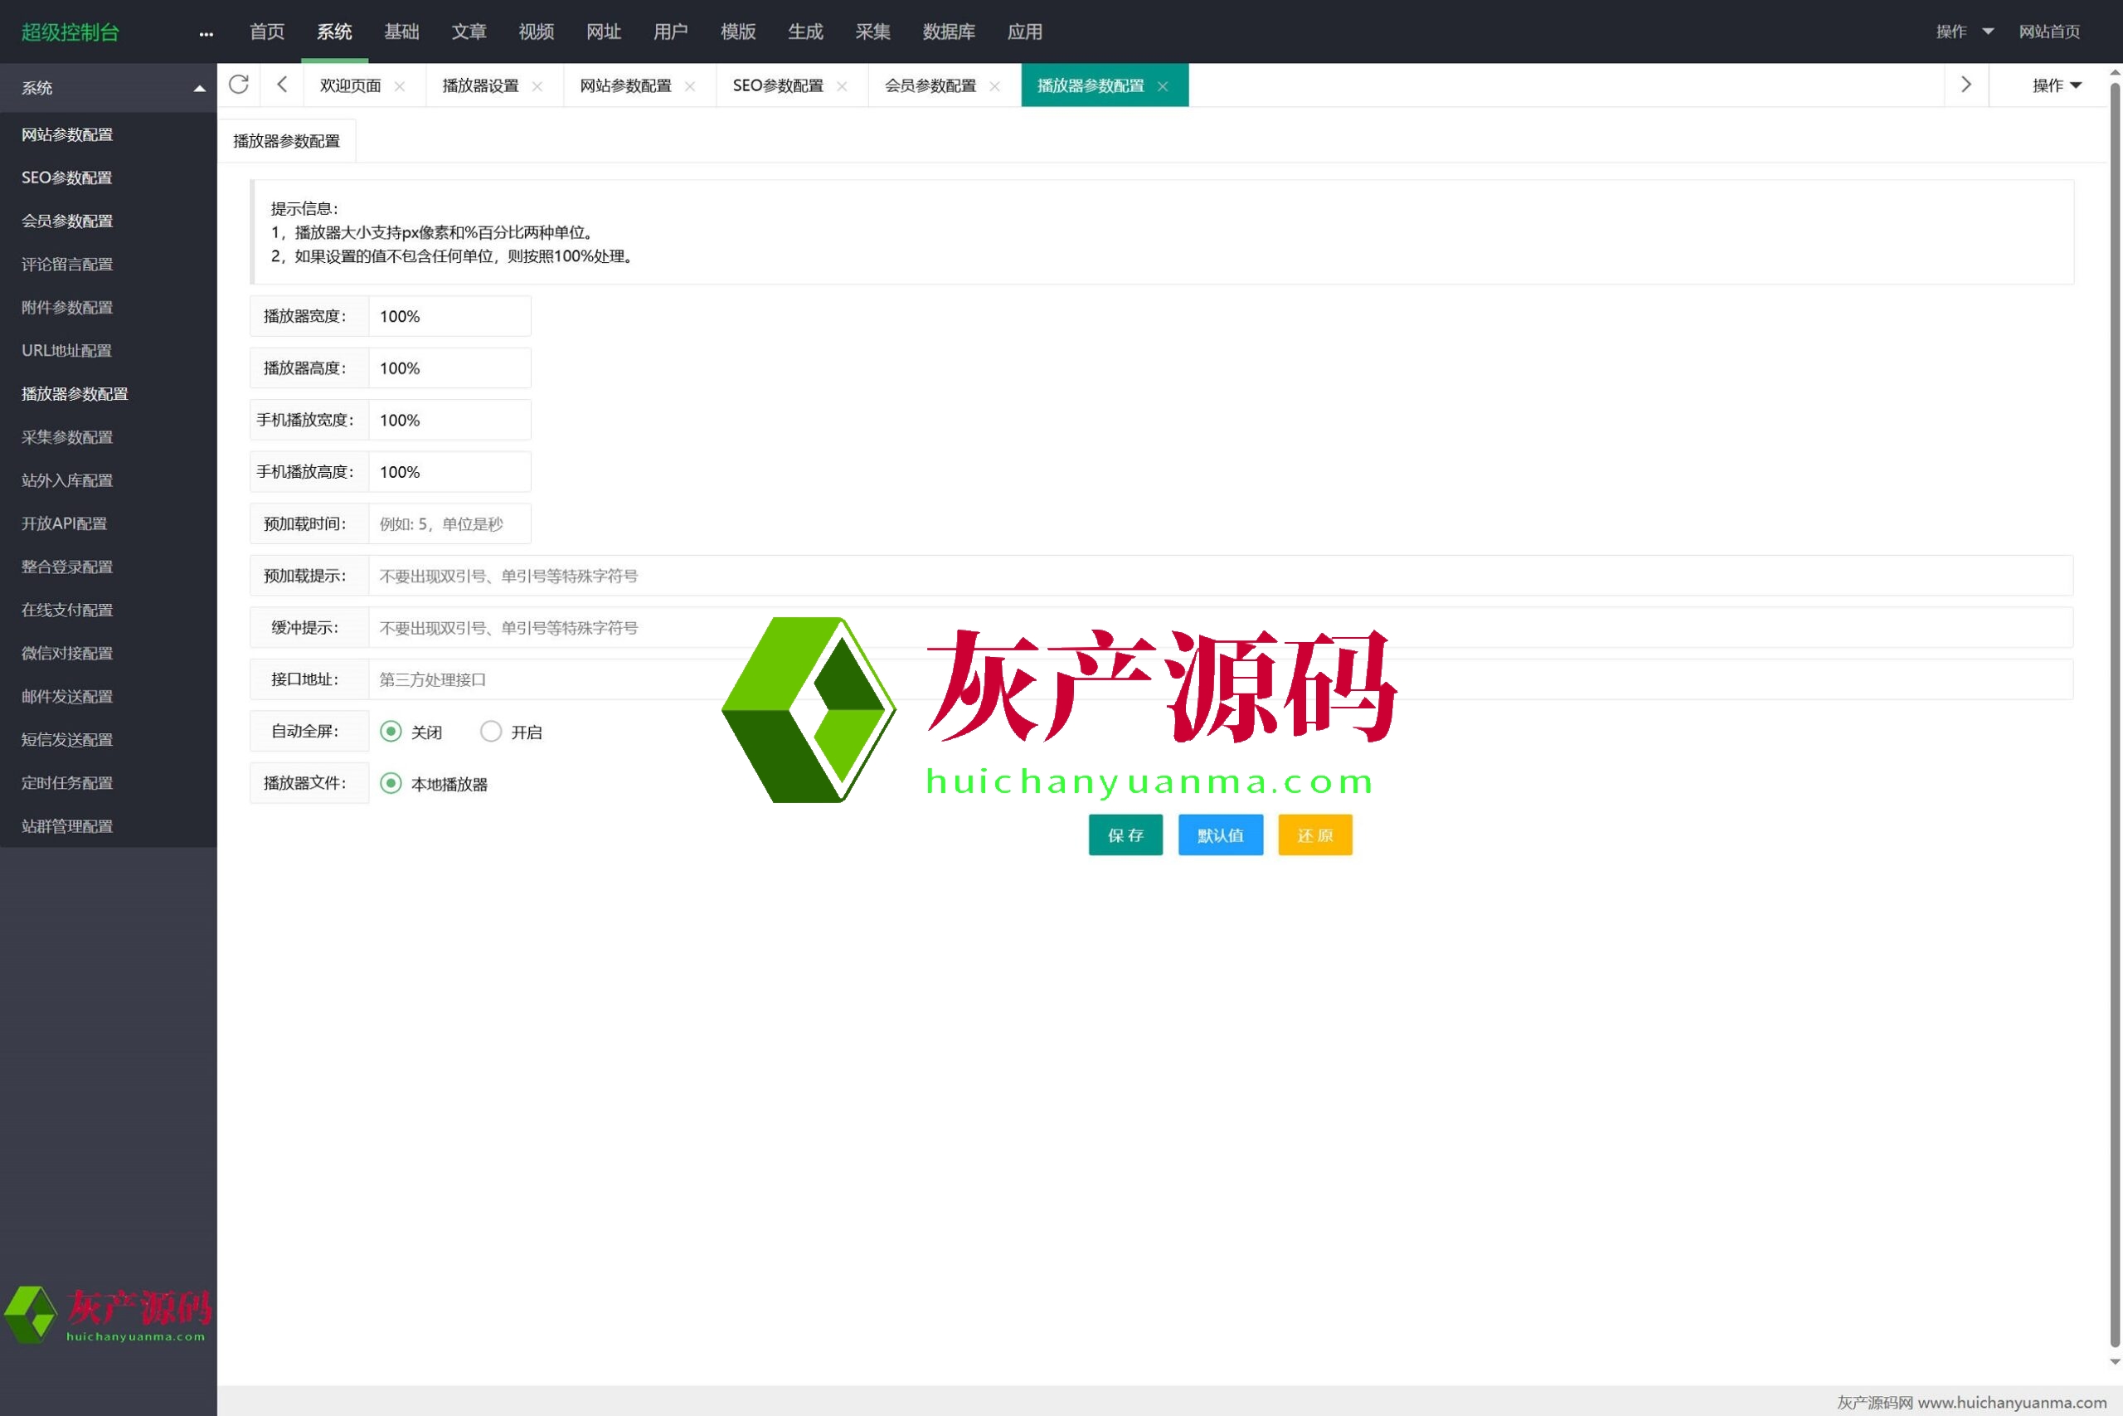Screen dimensions: 2123x1416
Task: Click the 预加载时间 input field
Action: pyautogui.click(x=449, y=523)
